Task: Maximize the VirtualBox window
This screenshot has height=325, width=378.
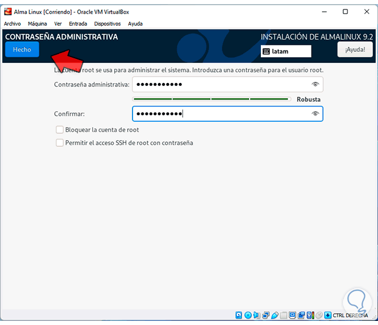Action: tap(345, 12)
